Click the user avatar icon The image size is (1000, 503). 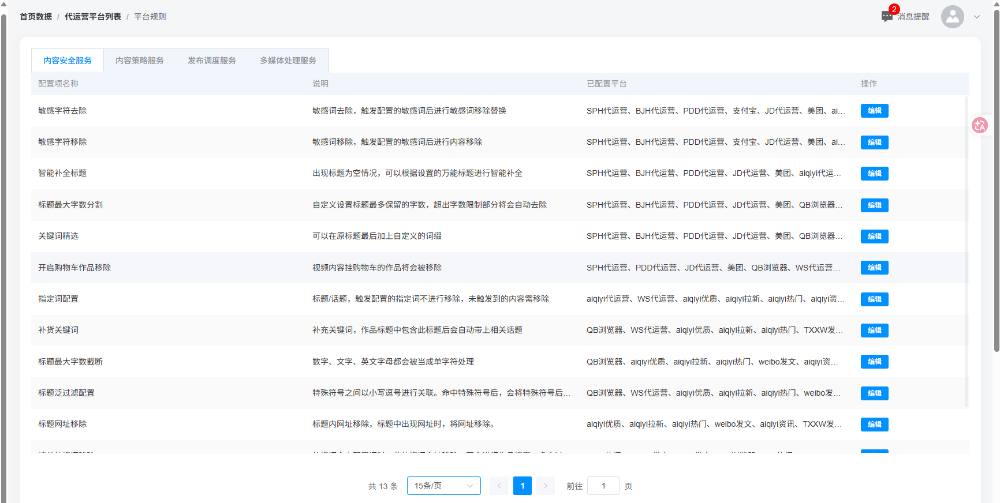click(x=953, y=17)
